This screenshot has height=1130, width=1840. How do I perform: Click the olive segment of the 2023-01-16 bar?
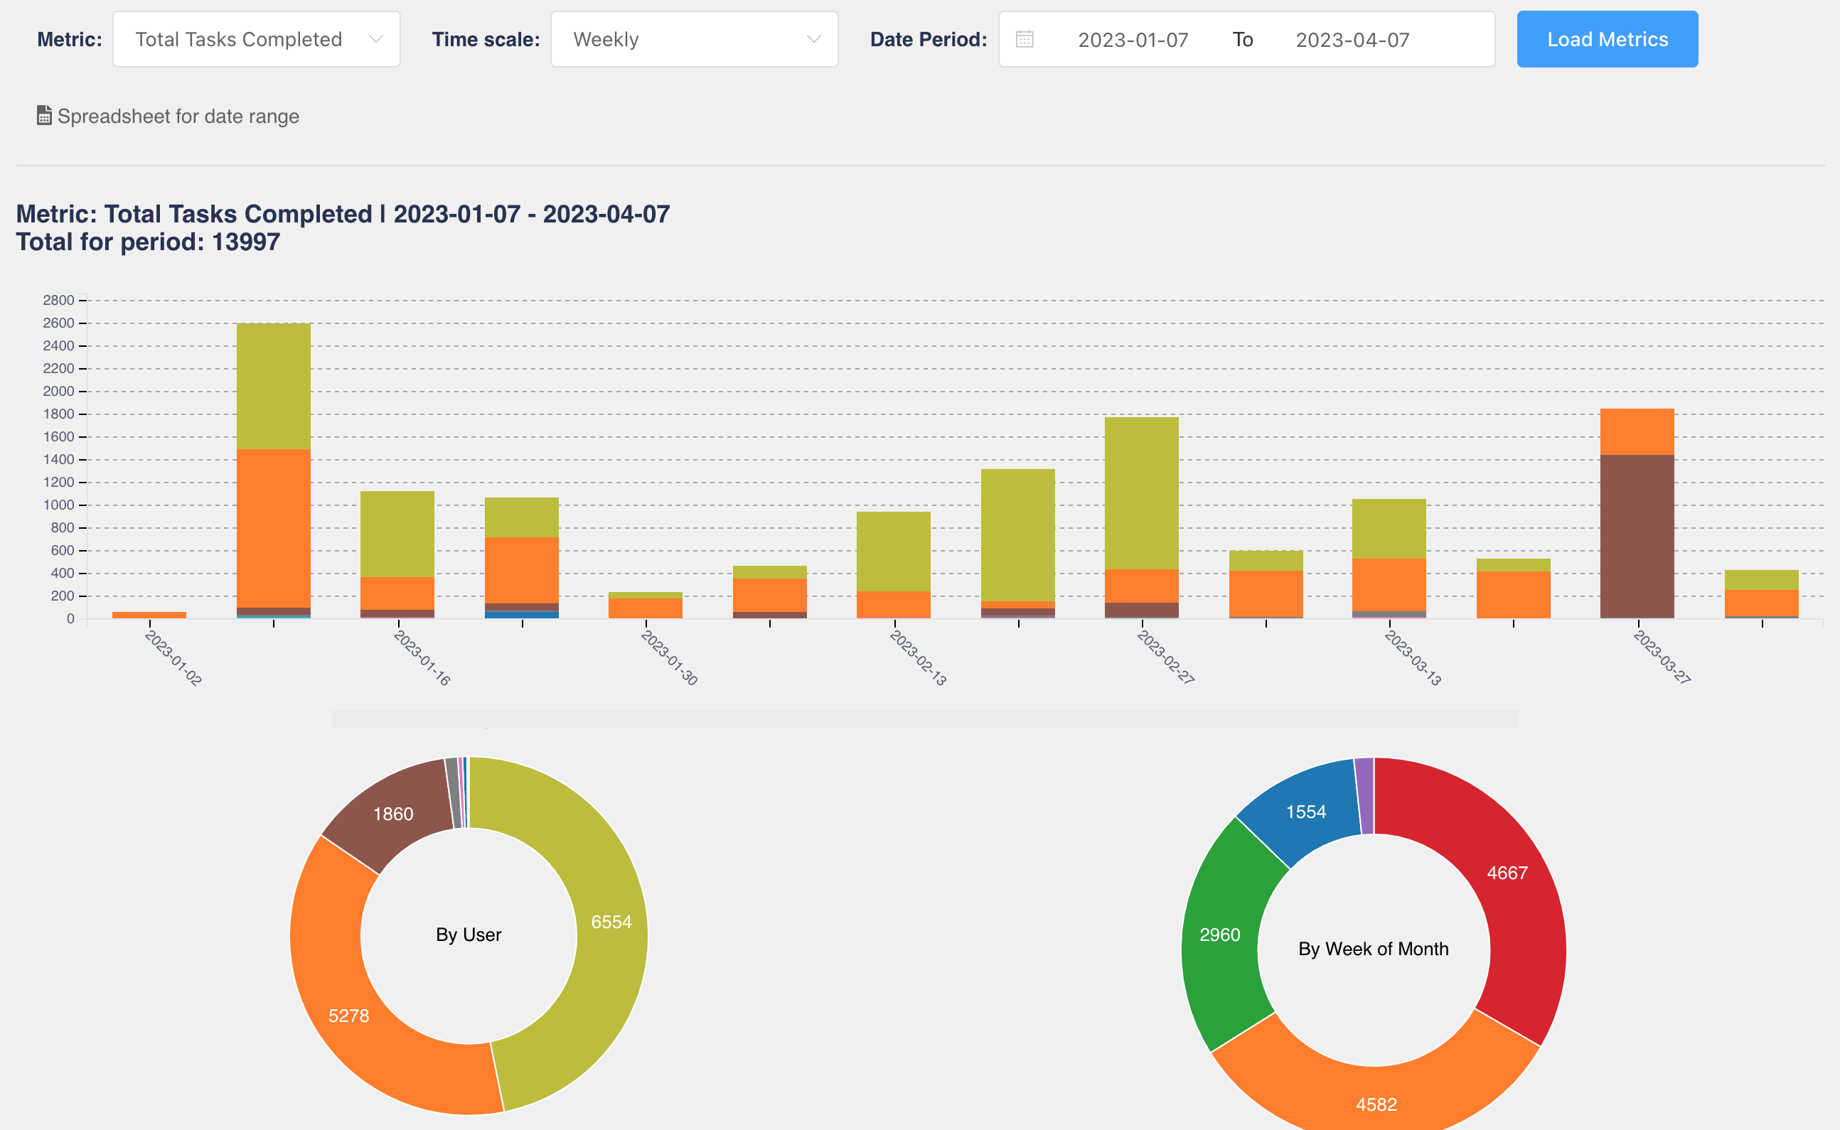tap(397, 534)
